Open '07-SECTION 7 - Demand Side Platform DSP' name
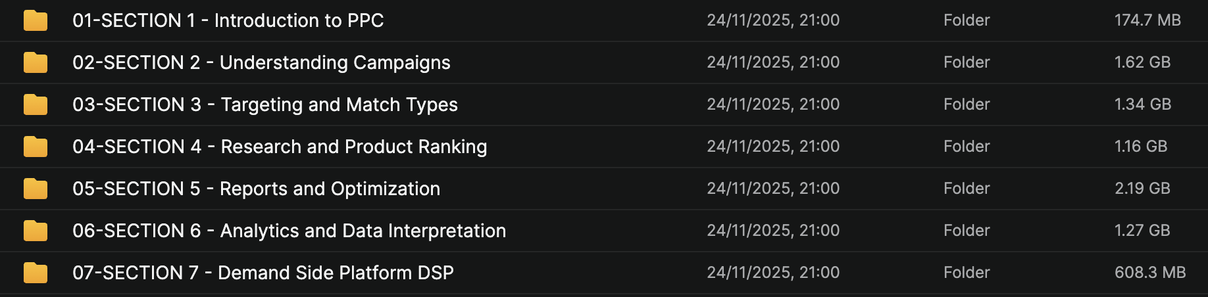The width and height of the screenshot is (1208, 297). pyautogui.click(x=263, y=273)
